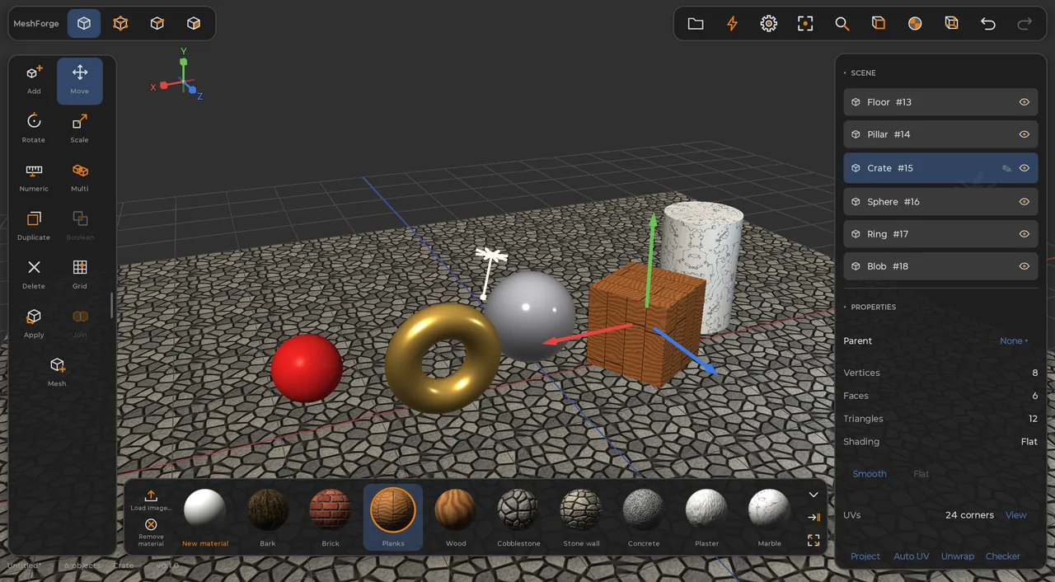Screen dimensions: 1055x582
Task: Hide the Sphere #16 object
Action: pos(1025,202)
